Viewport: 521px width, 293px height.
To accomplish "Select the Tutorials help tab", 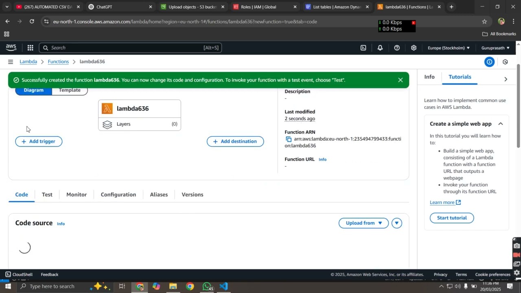I will pos(460,77).
